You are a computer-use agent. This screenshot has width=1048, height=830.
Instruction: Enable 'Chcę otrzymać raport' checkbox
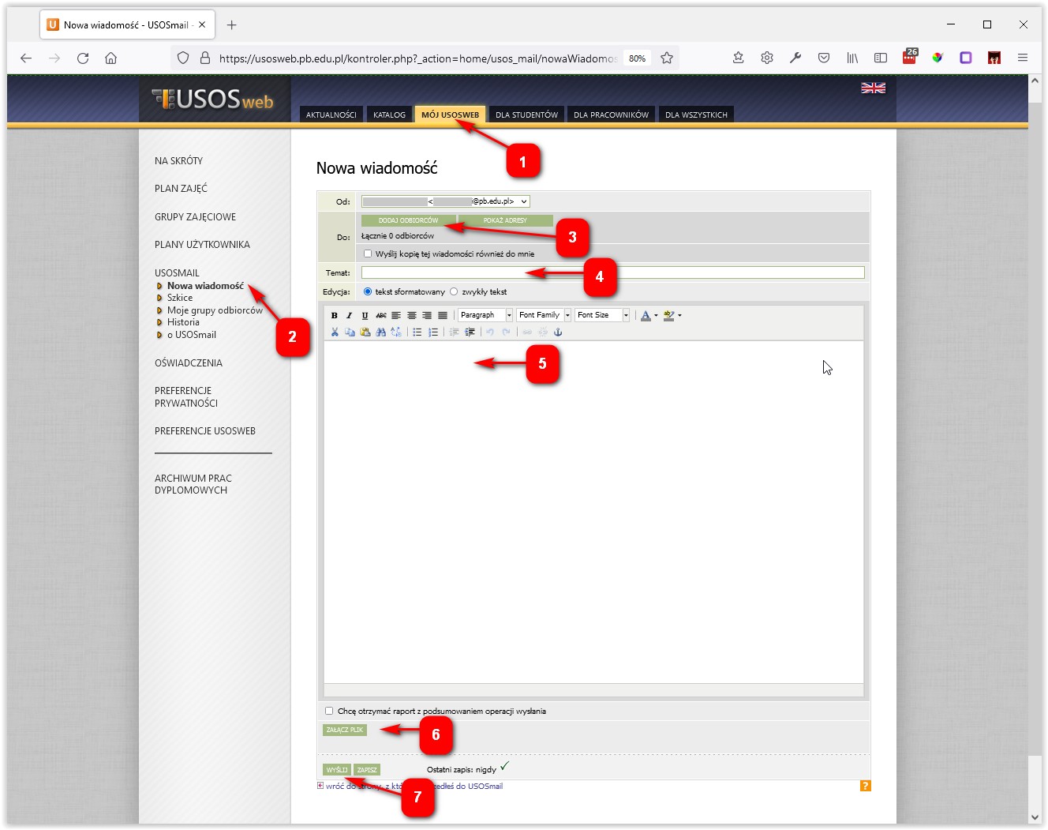(329, 711)
